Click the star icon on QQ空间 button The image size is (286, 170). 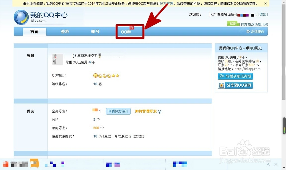pyautogui.click(x=222, y=85)
